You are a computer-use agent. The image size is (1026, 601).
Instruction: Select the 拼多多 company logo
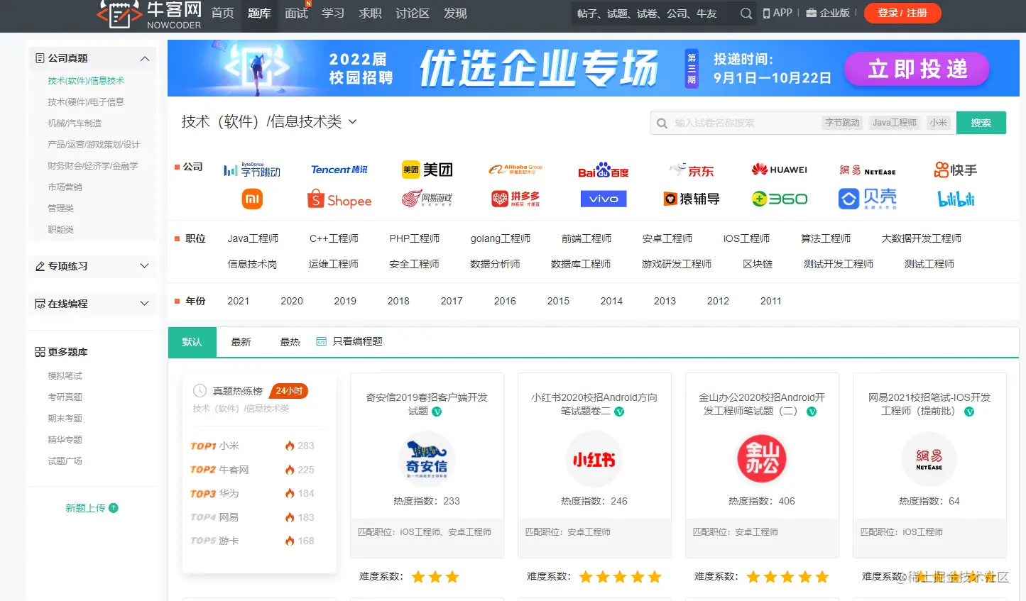(515, 199)
